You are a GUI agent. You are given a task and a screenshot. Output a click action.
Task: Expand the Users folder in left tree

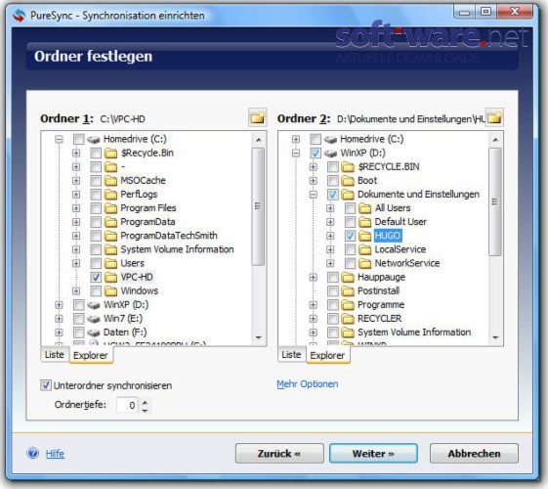[76, 263]
